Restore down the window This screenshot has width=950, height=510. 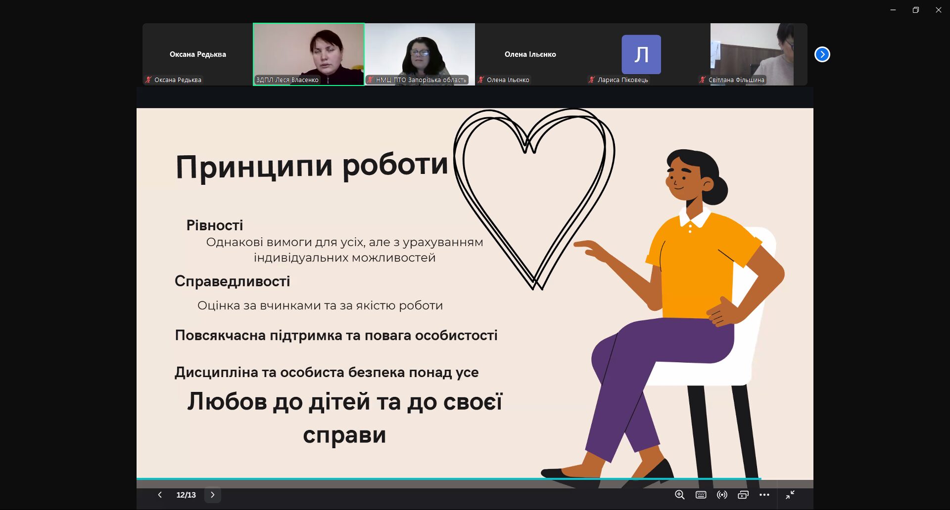pos(916,10)
